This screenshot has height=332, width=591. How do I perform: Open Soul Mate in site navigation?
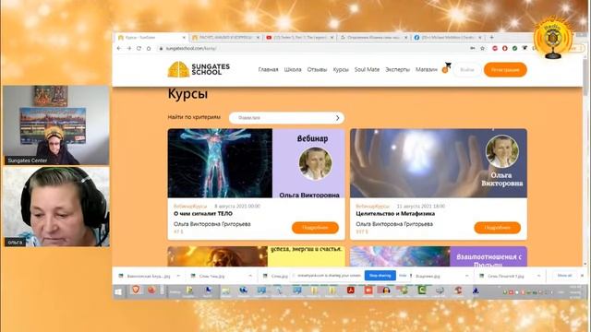[367, 70]
